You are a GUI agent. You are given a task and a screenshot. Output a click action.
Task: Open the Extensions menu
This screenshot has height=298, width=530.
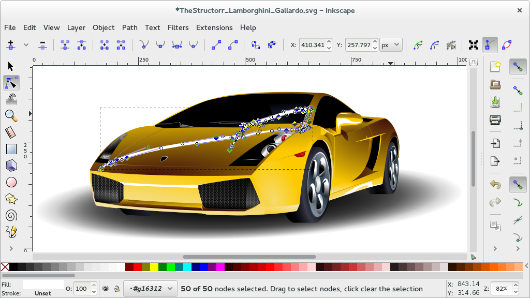click(214, 27)
